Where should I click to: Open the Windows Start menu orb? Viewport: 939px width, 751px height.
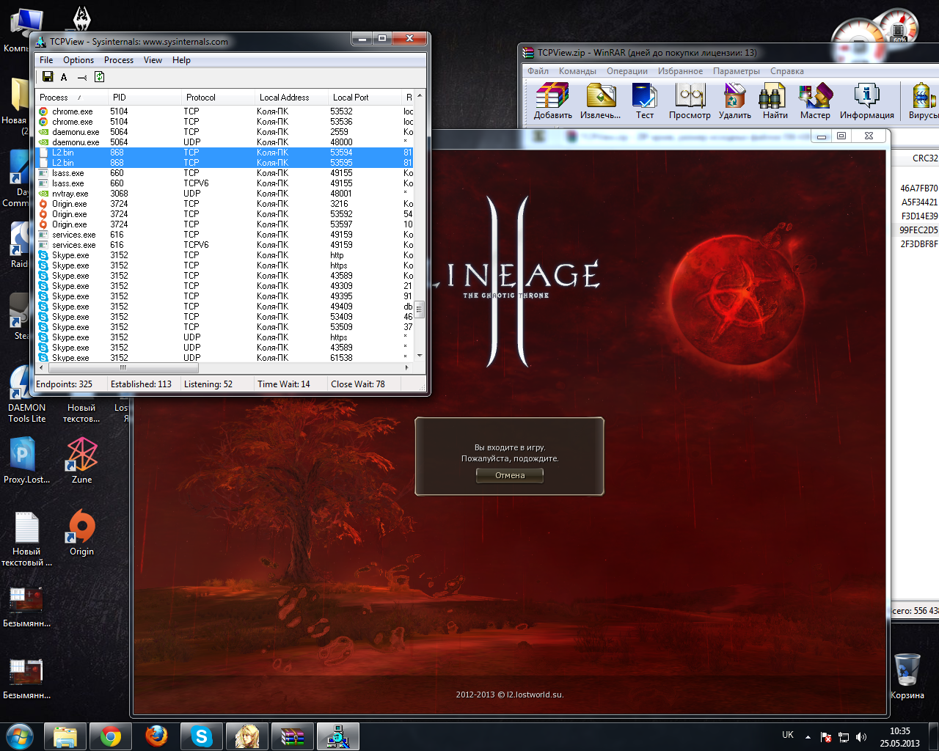(19, 736)
